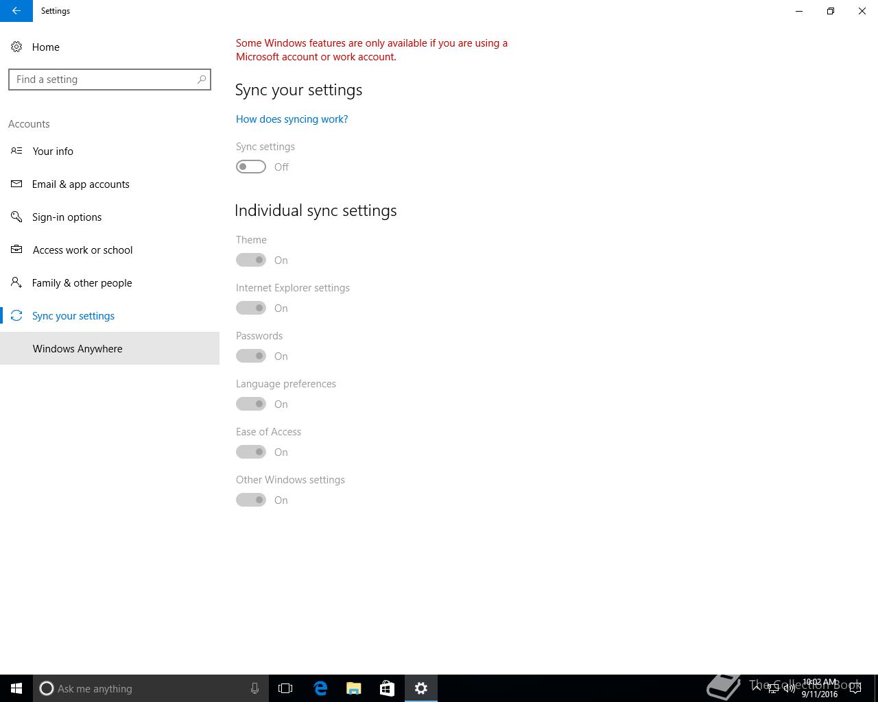Image resolution: width=878 pixels, height=702 pixels.
Task: Go to Email & app accounts
Action: coord(110,184)
